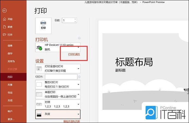This screenshot has width=189, height=123.
Task: Click the info icon beside 打印机
Action: [79, 38]
